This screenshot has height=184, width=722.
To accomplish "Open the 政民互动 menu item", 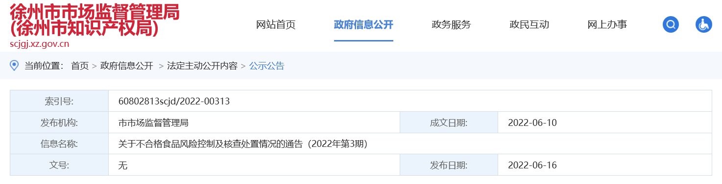I will tap(529, 24).
